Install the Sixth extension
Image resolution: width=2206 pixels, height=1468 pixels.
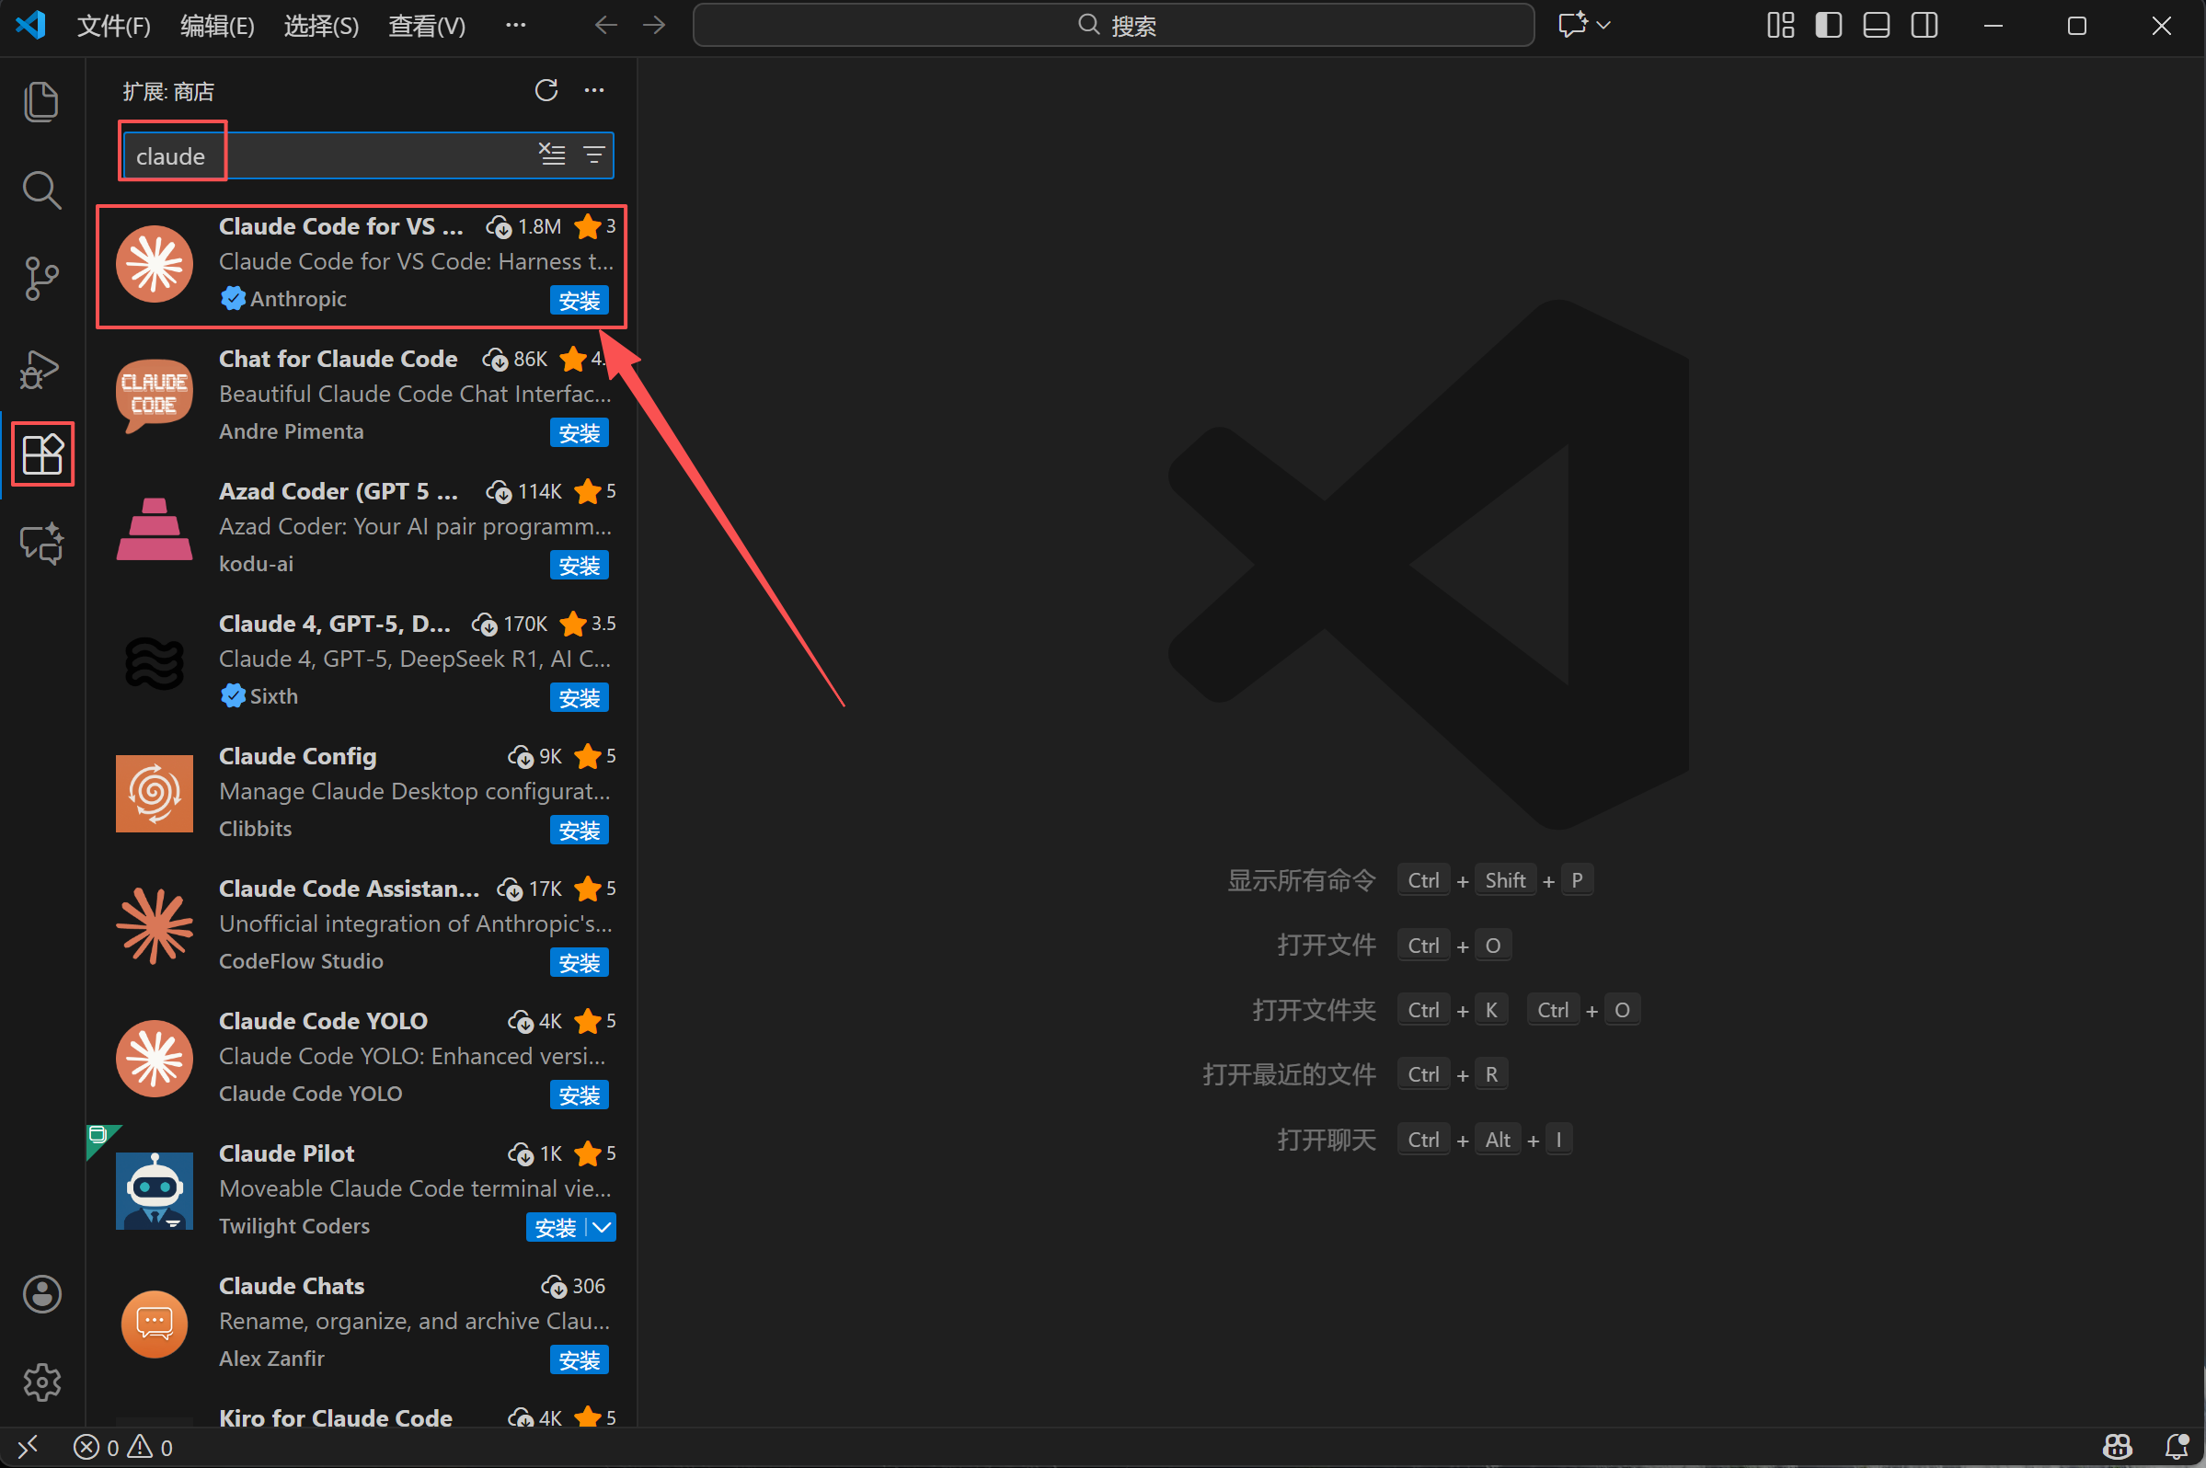[x=580, y=698]
